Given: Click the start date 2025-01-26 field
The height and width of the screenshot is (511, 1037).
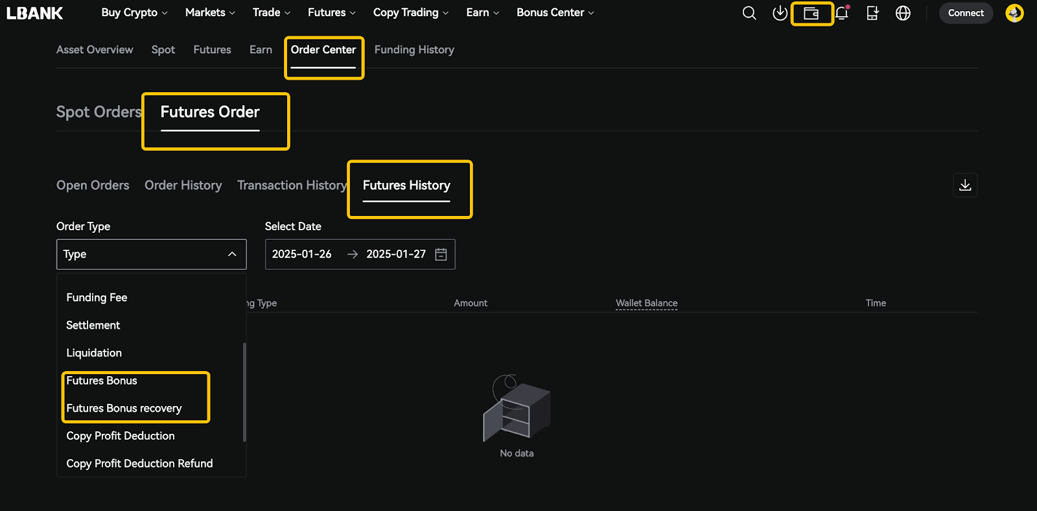Looking at the screenshot, I should pos(302,254).
